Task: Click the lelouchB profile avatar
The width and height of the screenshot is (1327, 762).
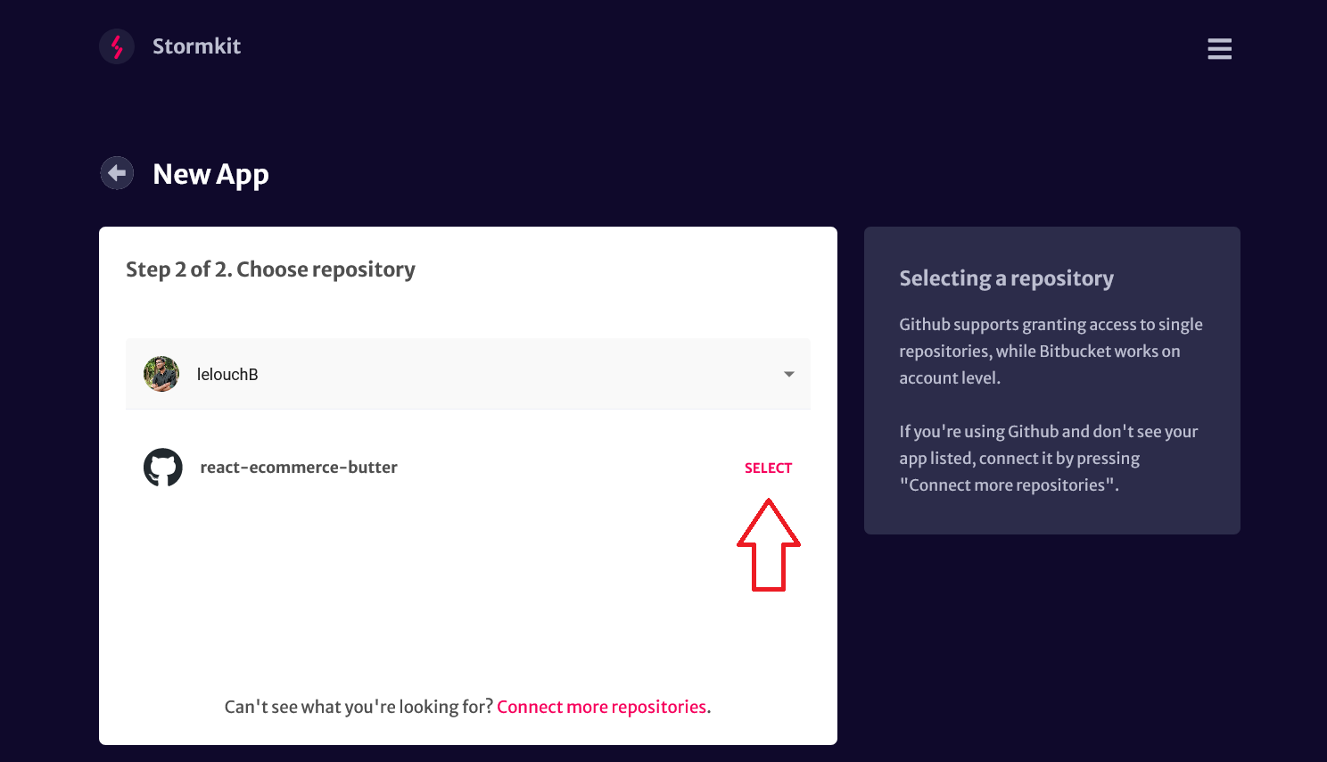Action: pos(161,374)
